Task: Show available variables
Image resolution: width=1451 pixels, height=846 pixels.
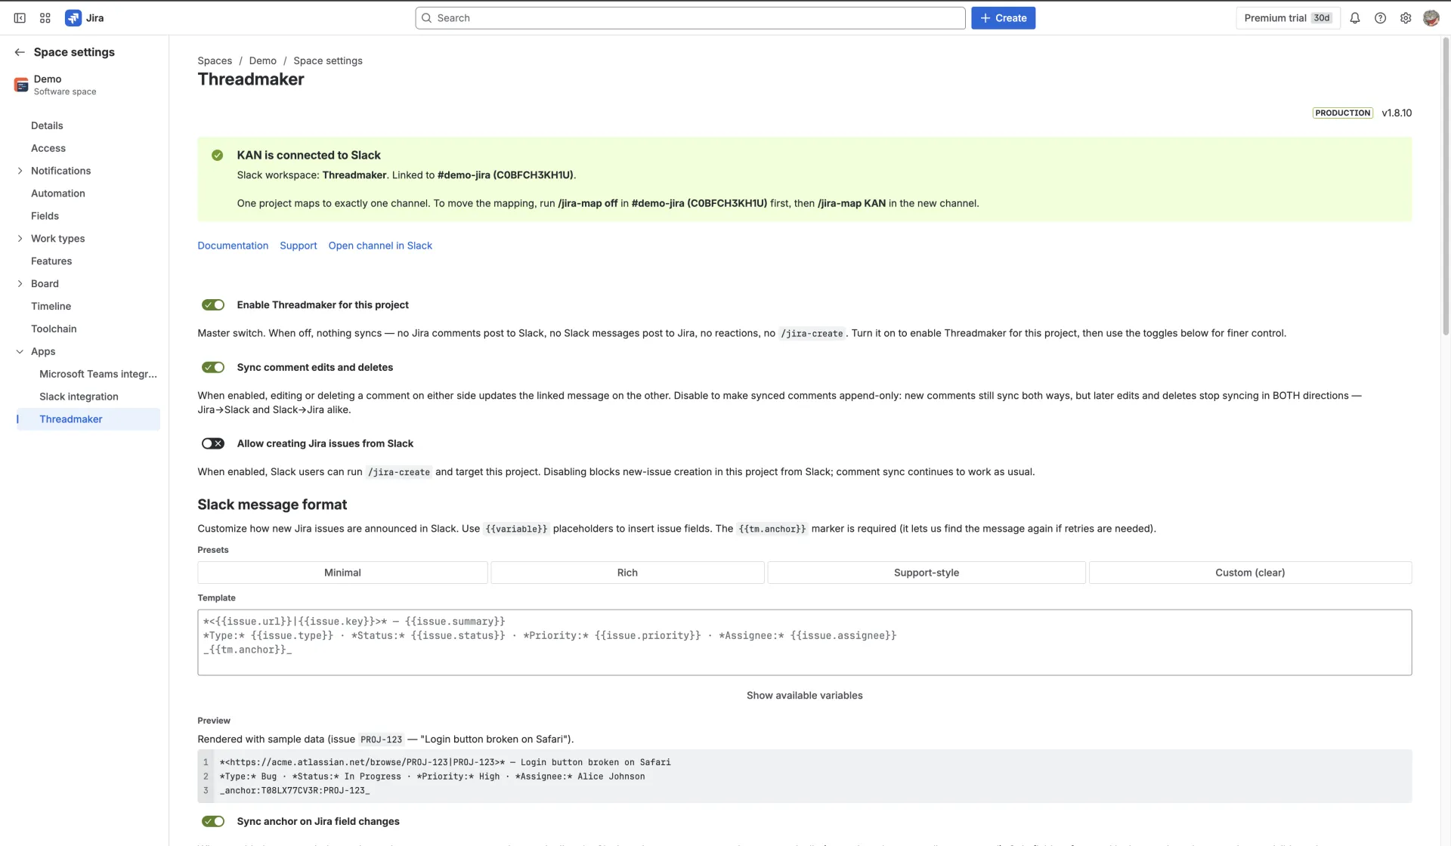Action: [804, 696]
